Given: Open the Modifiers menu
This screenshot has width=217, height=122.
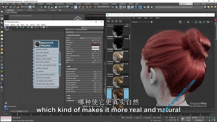Looking at the screenshot, I should [41, 4].
